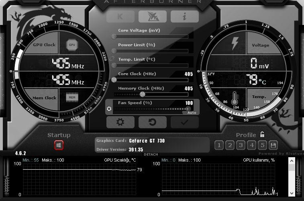Click the DETACH monitor button
Viewport: 304px width, 201px height.
pos(151,154)
